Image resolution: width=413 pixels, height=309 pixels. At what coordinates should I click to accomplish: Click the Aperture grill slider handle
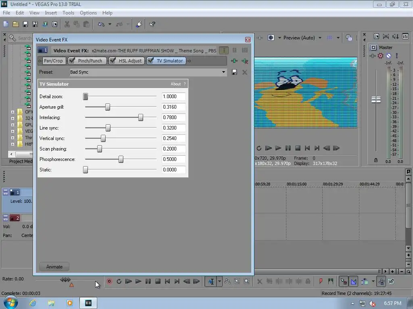point(107,107)
